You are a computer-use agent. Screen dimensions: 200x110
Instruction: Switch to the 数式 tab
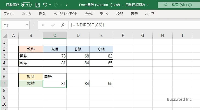click(89, 14)
